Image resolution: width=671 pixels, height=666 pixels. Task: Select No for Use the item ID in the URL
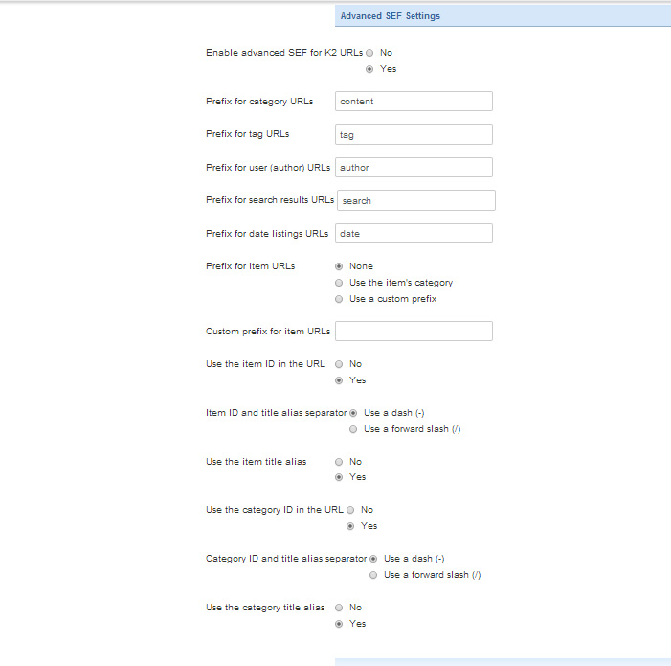(339, 364)
